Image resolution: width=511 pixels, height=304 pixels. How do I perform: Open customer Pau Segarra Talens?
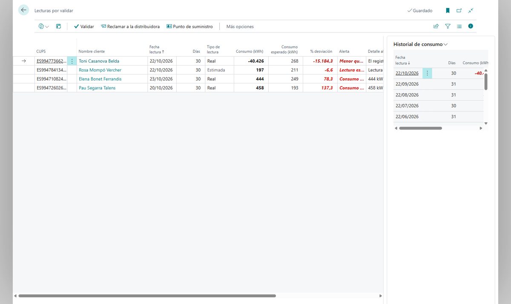pos(97,88)
